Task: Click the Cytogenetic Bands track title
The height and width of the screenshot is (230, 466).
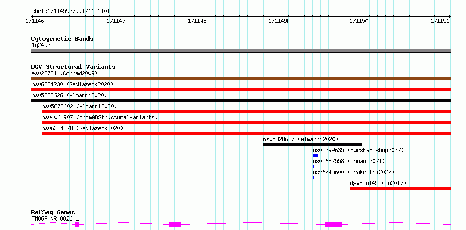Action: pyautogui.click(x=62, y=39)
